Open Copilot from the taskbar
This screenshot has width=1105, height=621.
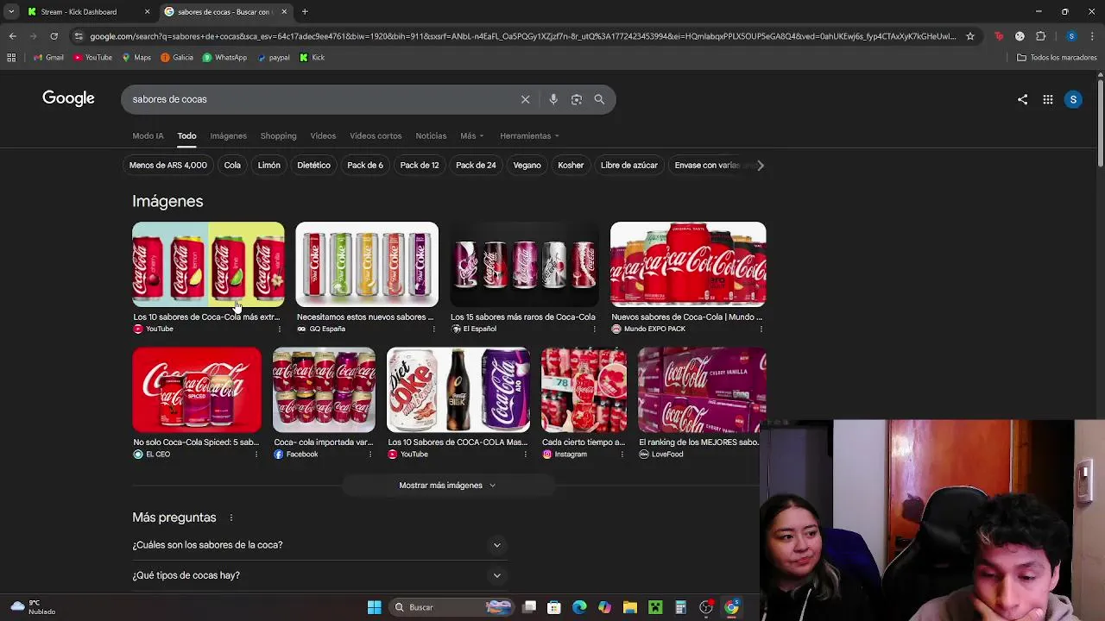click(x=604, y=607)
